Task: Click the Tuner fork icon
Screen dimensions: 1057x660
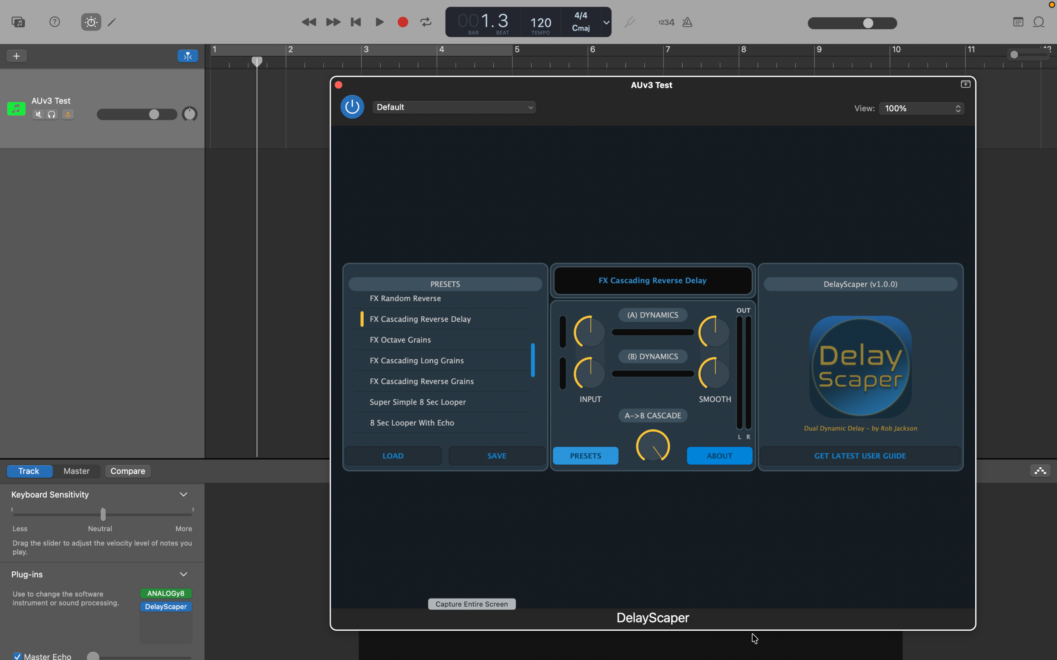Action: point(629,22)
